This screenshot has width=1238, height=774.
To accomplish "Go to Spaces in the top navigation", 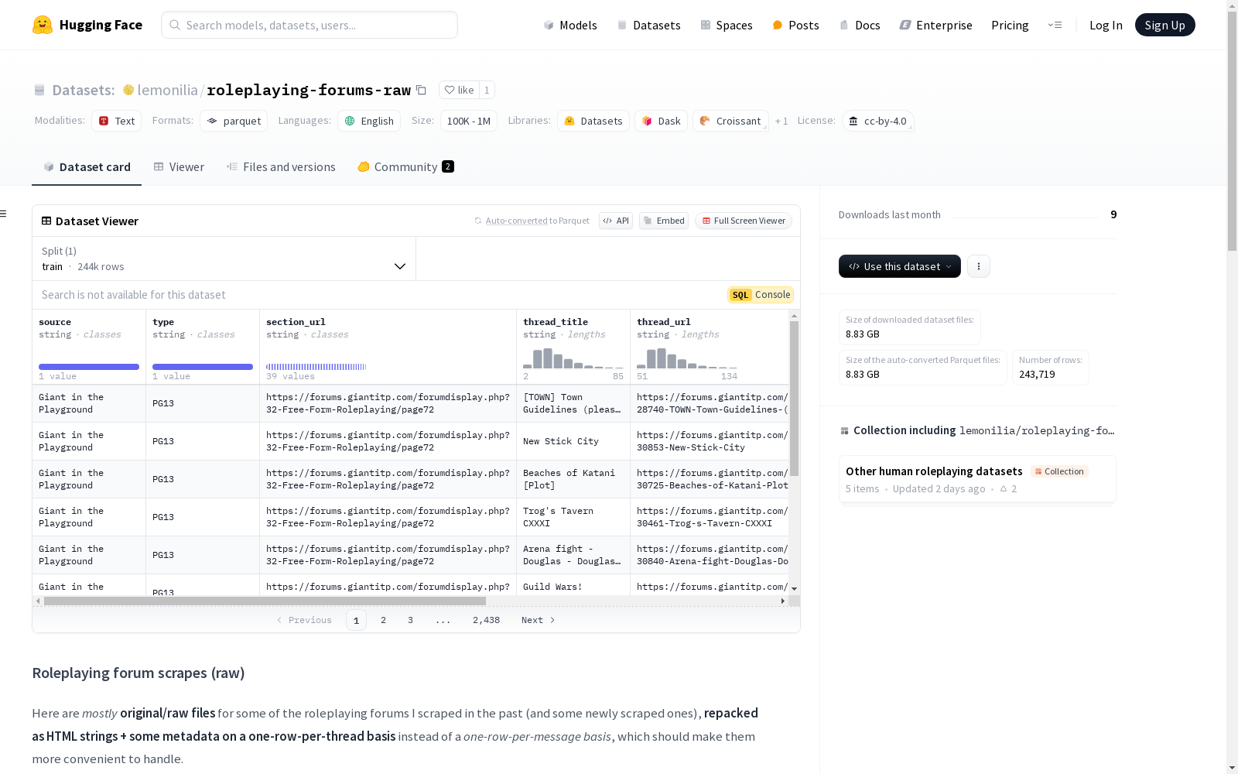I will tap(726, 25).
